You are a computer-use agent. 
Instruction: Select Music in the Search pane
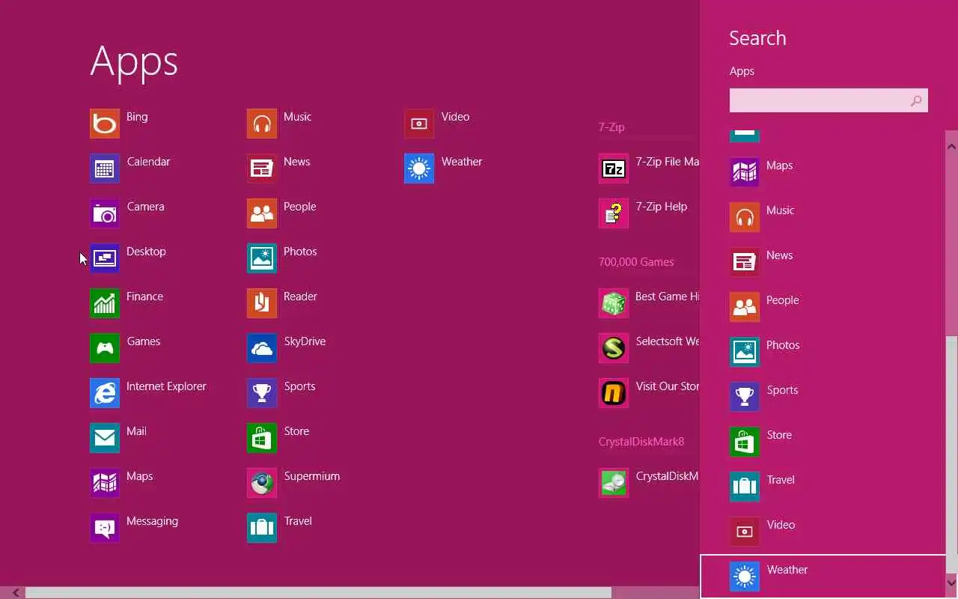[823, 217]
